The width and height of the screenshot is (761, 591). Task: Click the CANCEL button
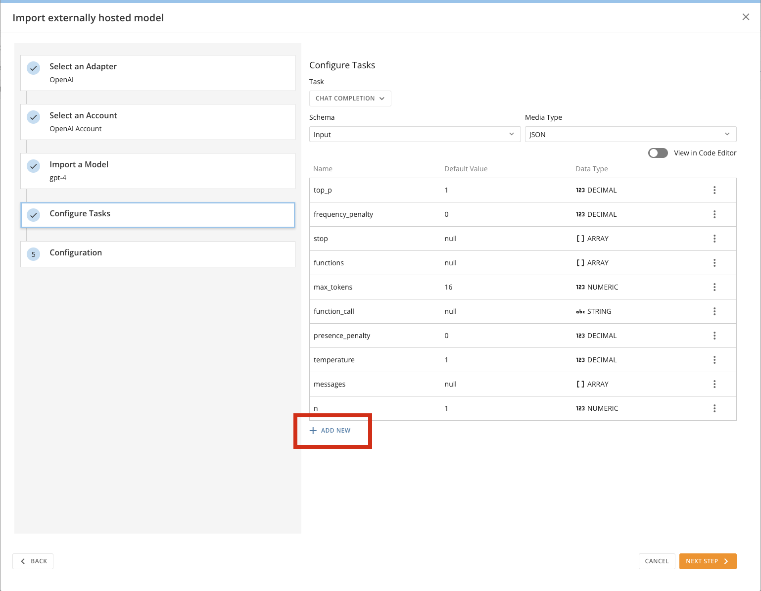[657, 561]
